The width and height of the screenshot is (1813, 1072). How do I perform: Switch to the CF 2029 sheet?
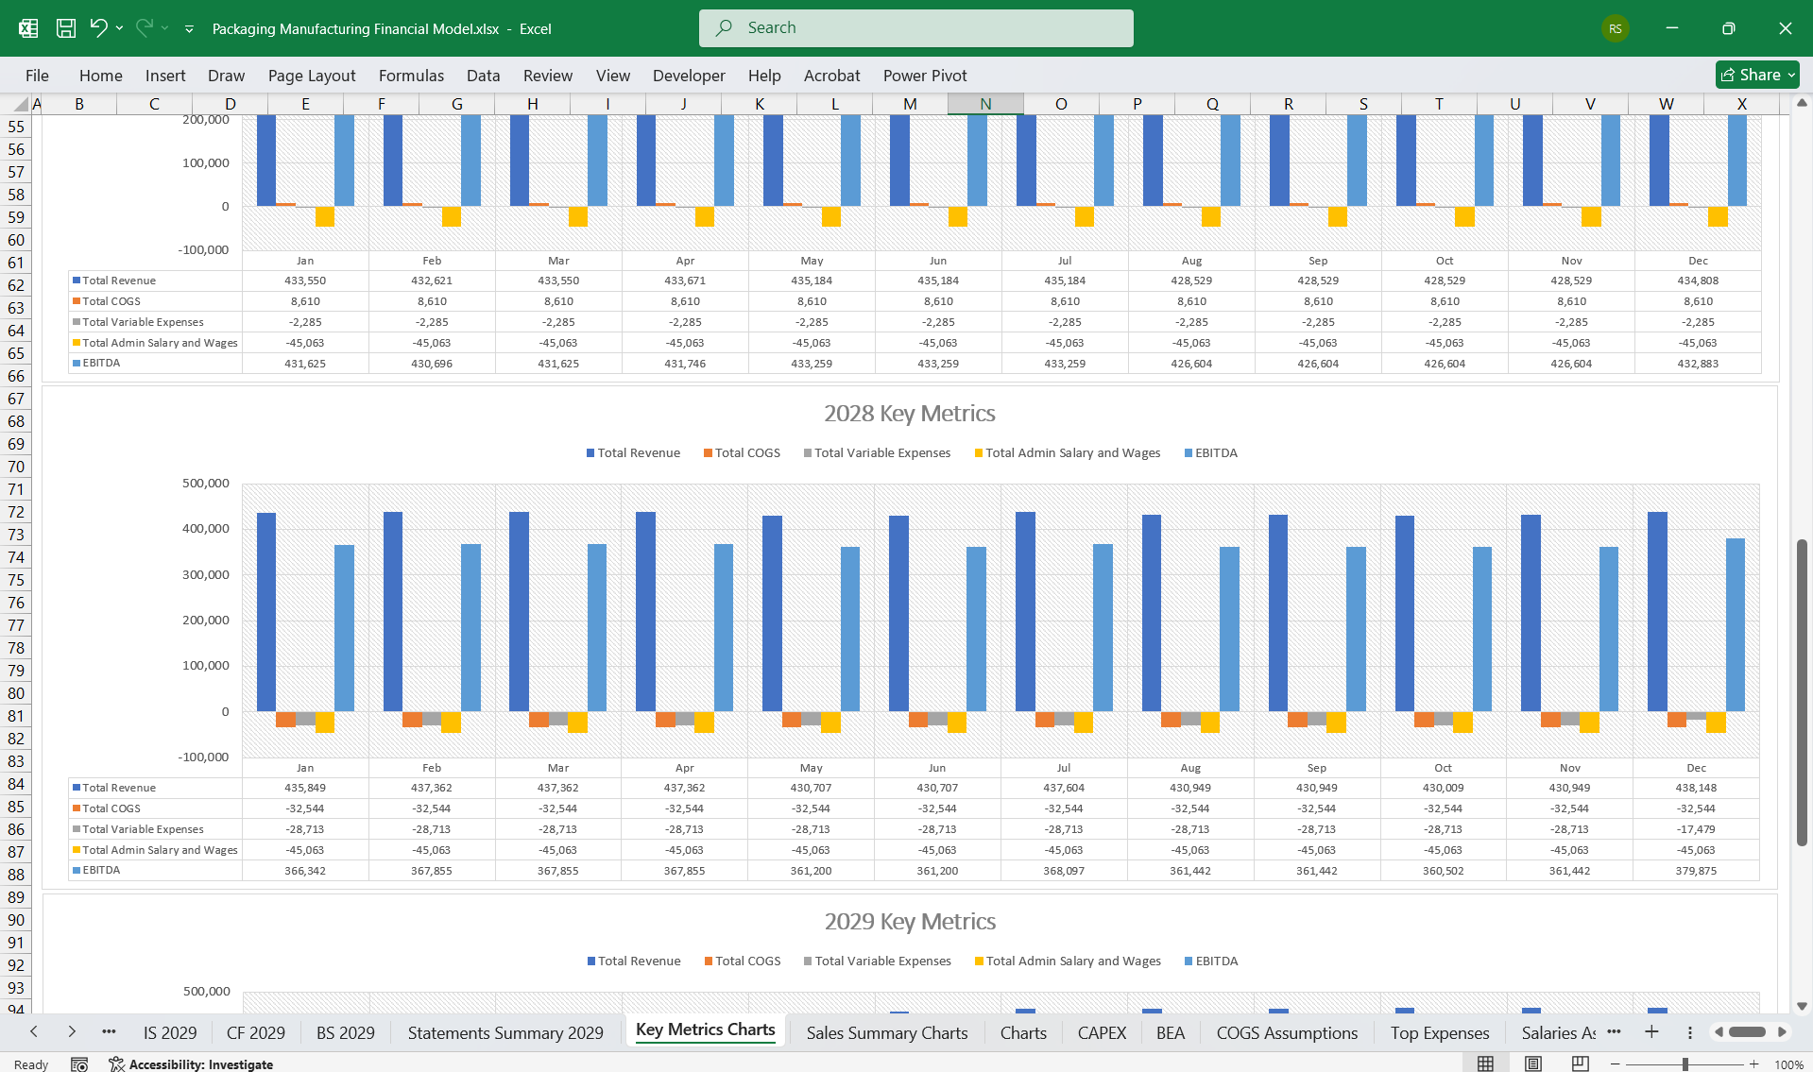click(x=255, y=1033)
